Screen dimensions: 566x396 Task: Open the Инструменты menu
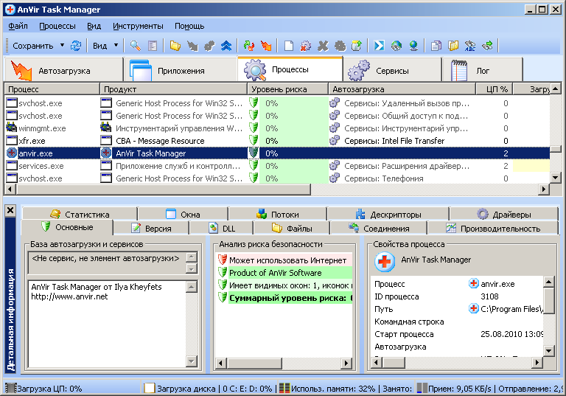coord(138,26)
